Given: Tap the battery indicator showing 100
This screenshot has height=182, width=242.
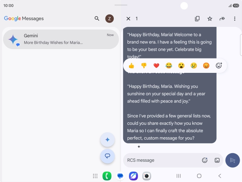Looking at the screenshot, I should pyautogui.click(x=236, y=6).
